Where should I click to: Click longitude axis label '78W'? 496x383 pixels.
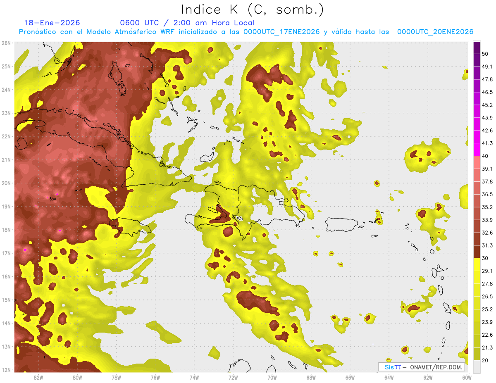(x=116, y=378)
